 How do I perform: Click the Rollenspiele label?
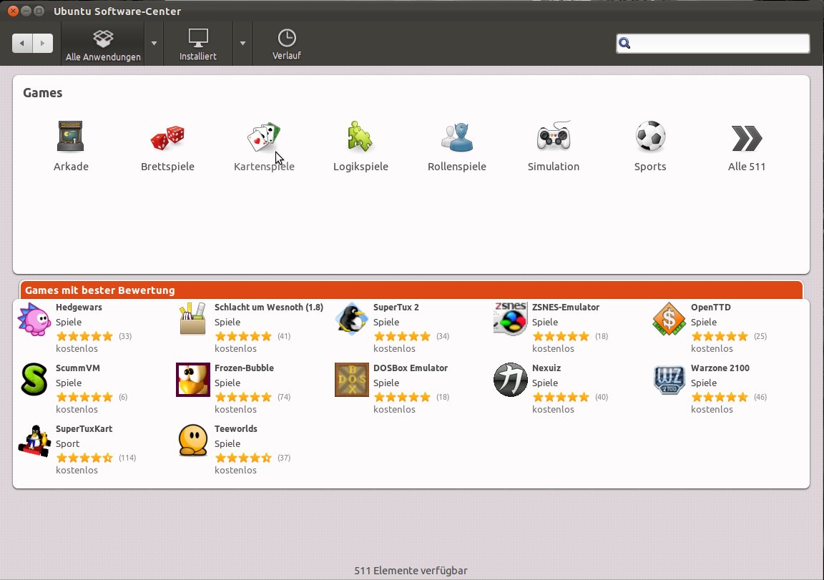[x=456, y=167]
